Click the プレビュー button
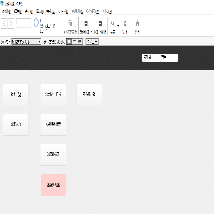The image size is (214, 214). 92,41
